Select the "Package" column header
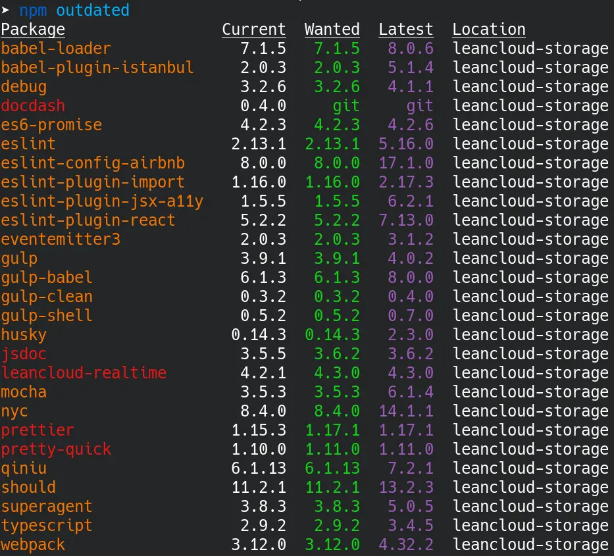The image size is (614, 556). click(32, 29)
